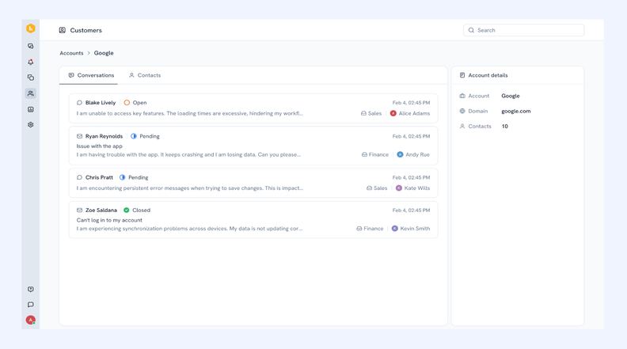
Task: Go back to Accounts breadcrumb
Action: (x=71, y=53)
